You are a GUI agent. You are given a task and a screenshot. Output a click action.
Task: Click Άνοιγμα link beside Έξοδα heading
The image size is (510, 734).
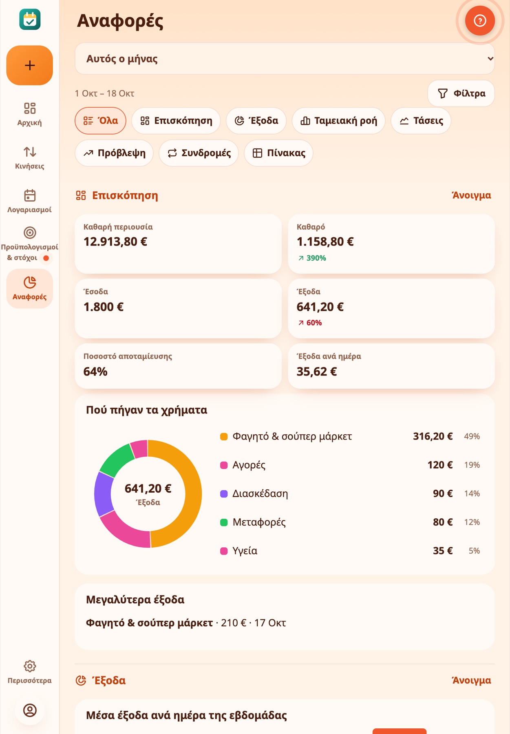point(472,680)
